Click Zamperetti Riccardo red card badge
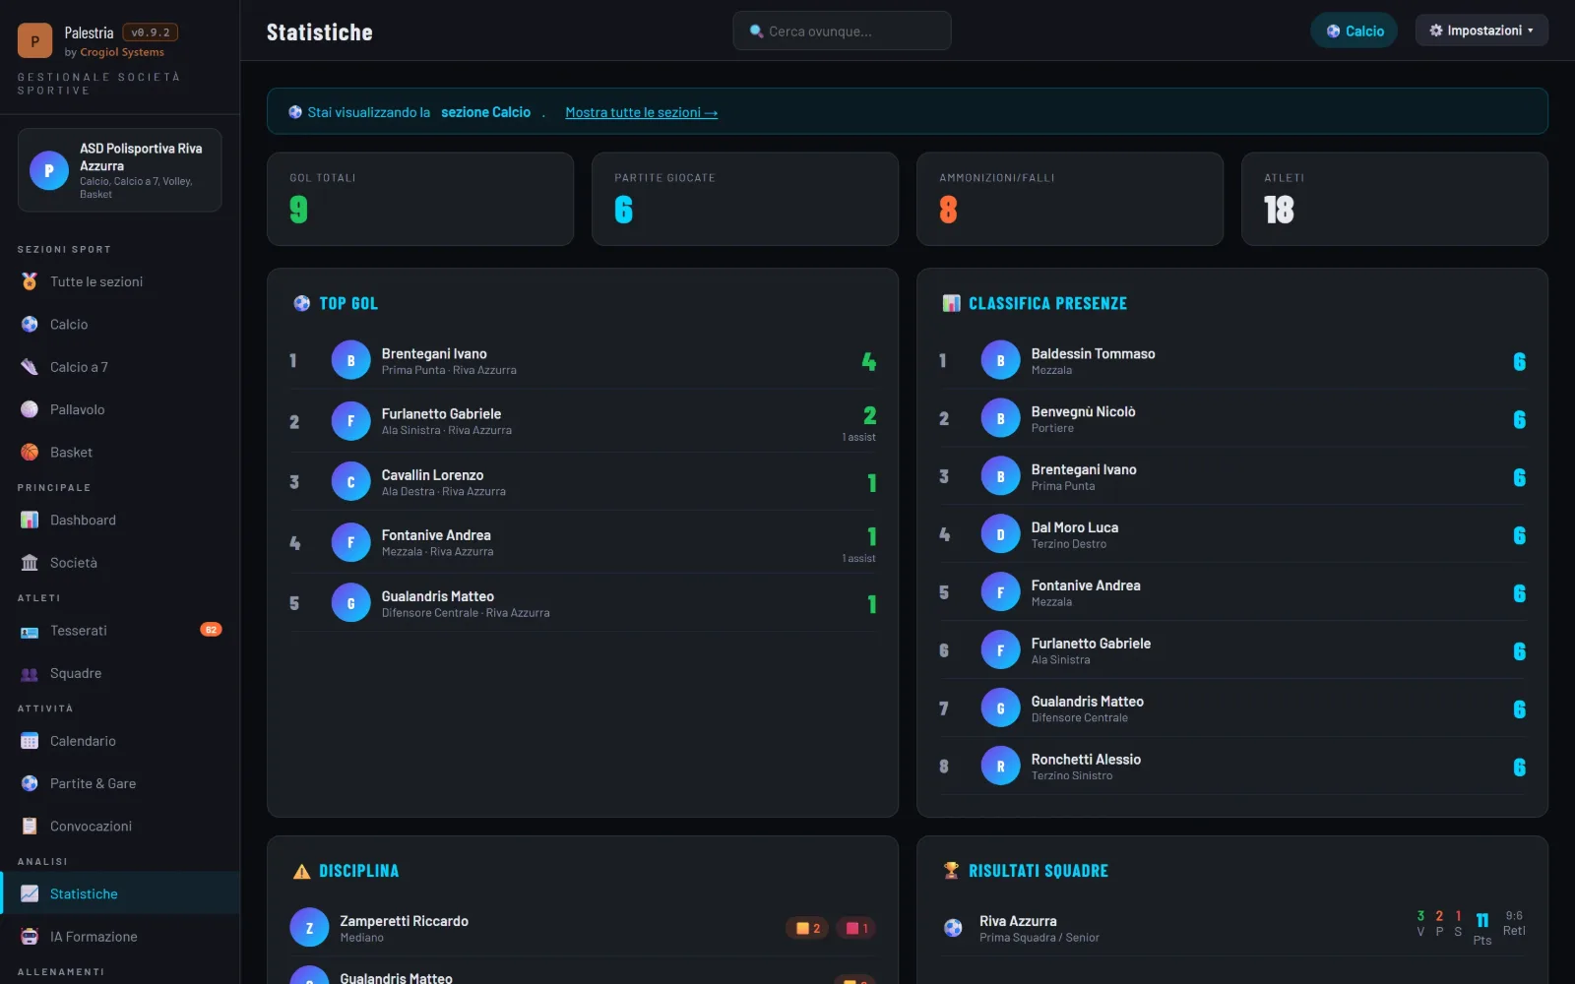The width and height of the screenshot is (1575, 984). pyautogui.click(x=855, y=928)
